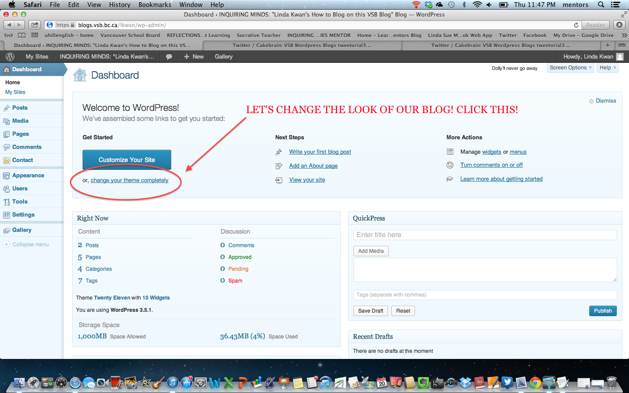Viewport: 629px width, 393px height.
Task: Click the Appearance icon in sidebar
Action: pyautogui.click(x=7, y=176)
